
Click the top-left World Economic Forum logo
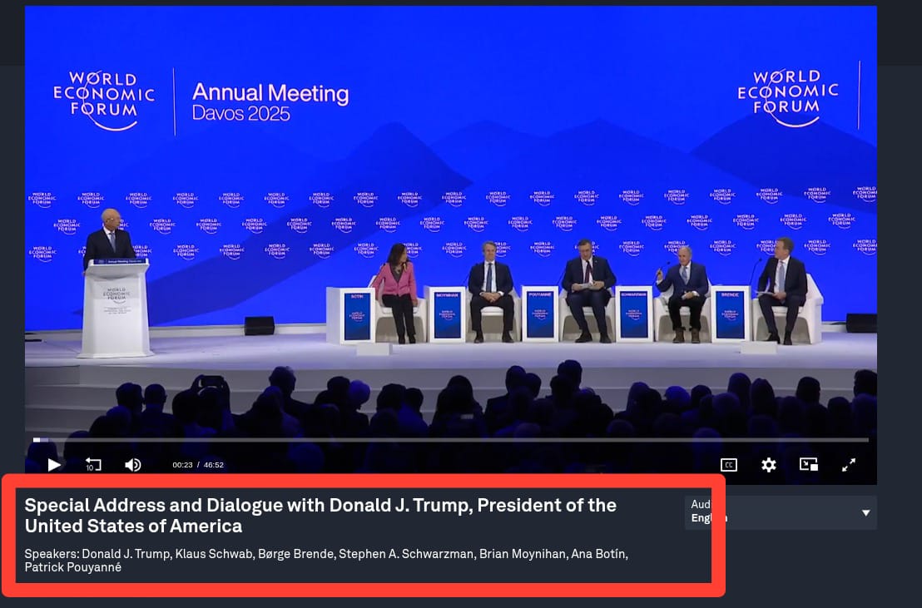coord(104,100)
